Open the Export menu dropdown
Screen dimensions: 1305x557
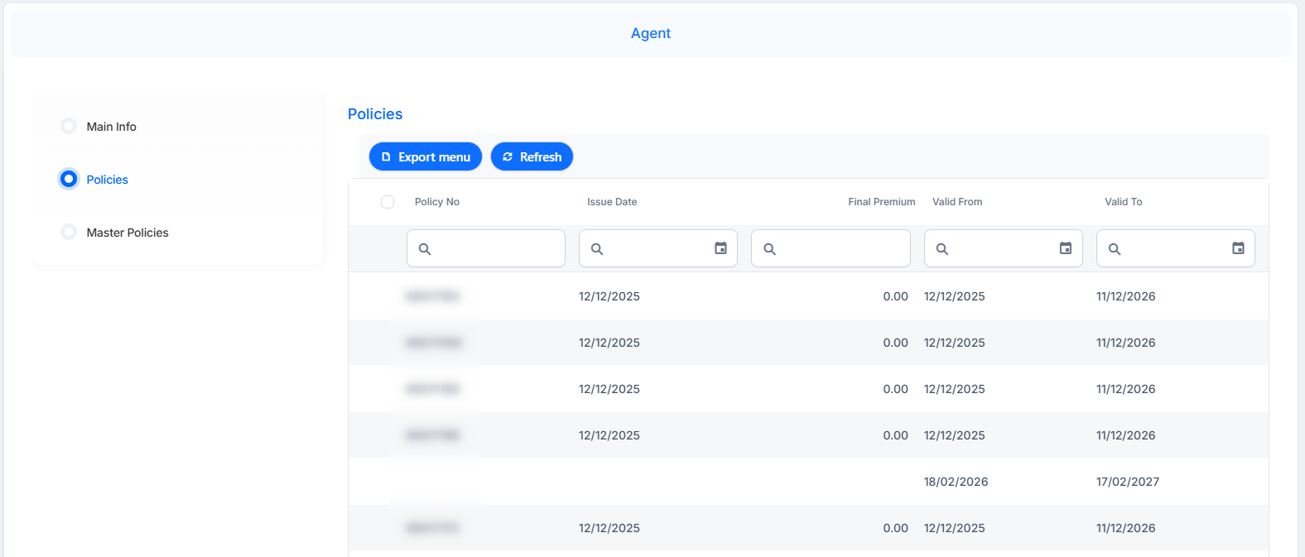(426, 156)
